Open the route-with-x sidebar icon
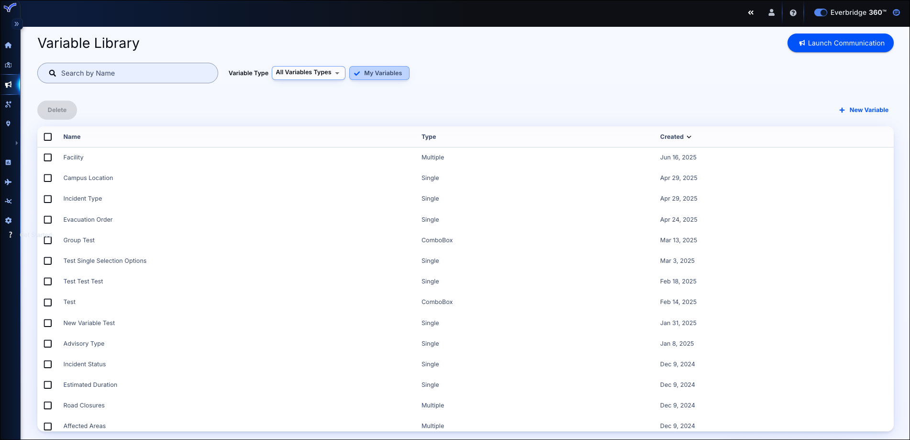Screen dimensions: 910x440 pyautogui.click(x=8, y=104)
